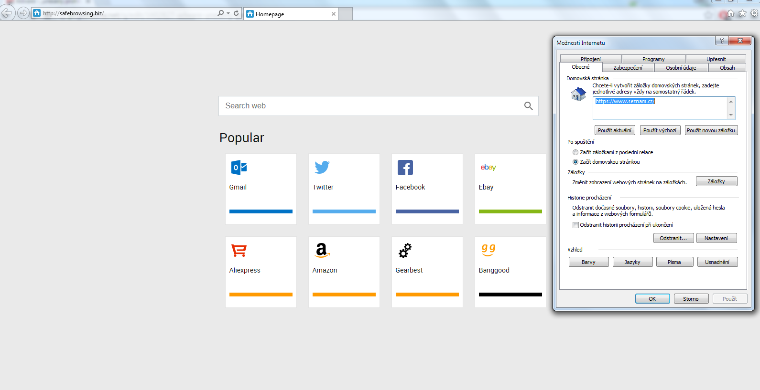This screenshot has width=760, height=390.
Task: Switch to the Upřesnit tab
Action: (716, 59)
